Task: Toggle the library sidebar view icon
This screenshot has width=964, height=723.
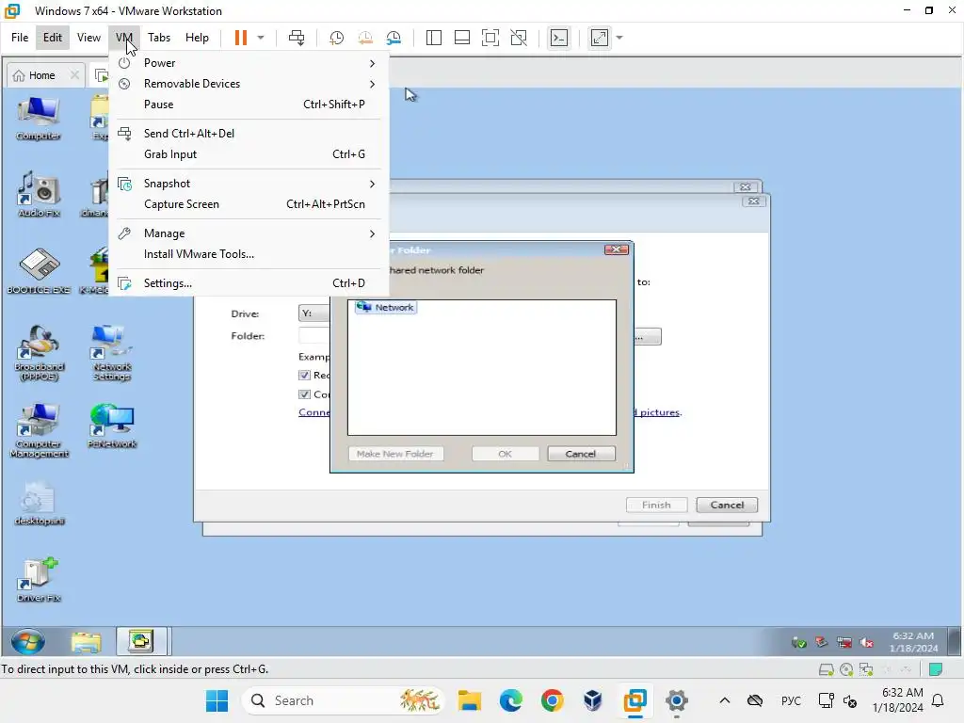Action: tap(433, 38)
